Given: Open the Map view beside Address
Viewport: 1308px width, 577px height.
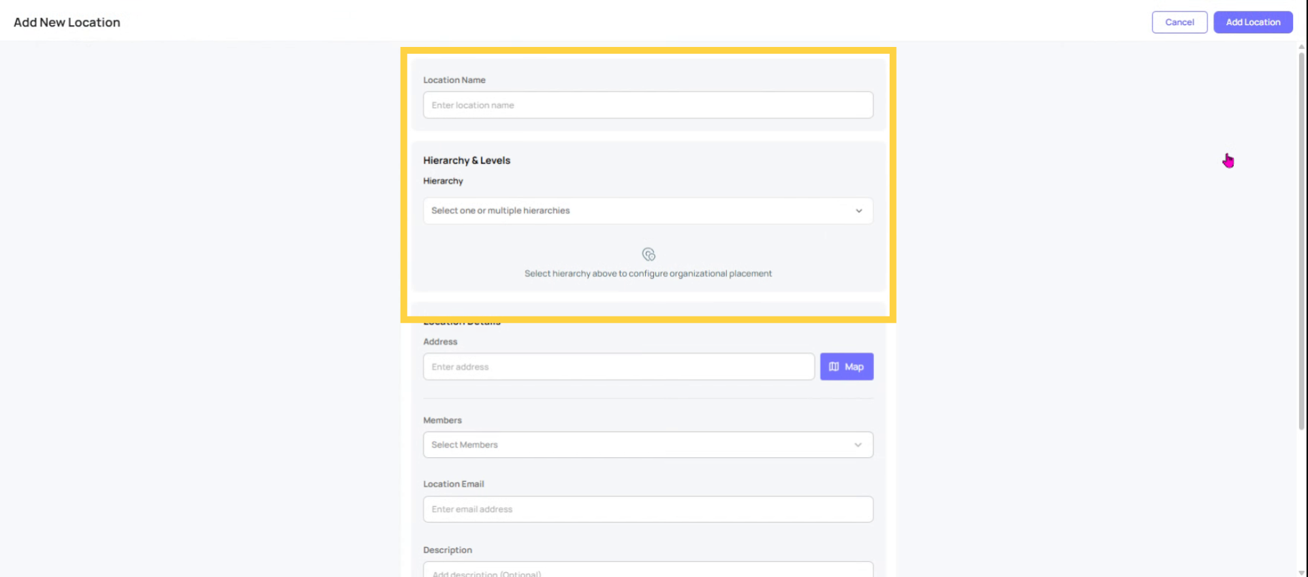Looking at the screenshot, I should point(846,367).
